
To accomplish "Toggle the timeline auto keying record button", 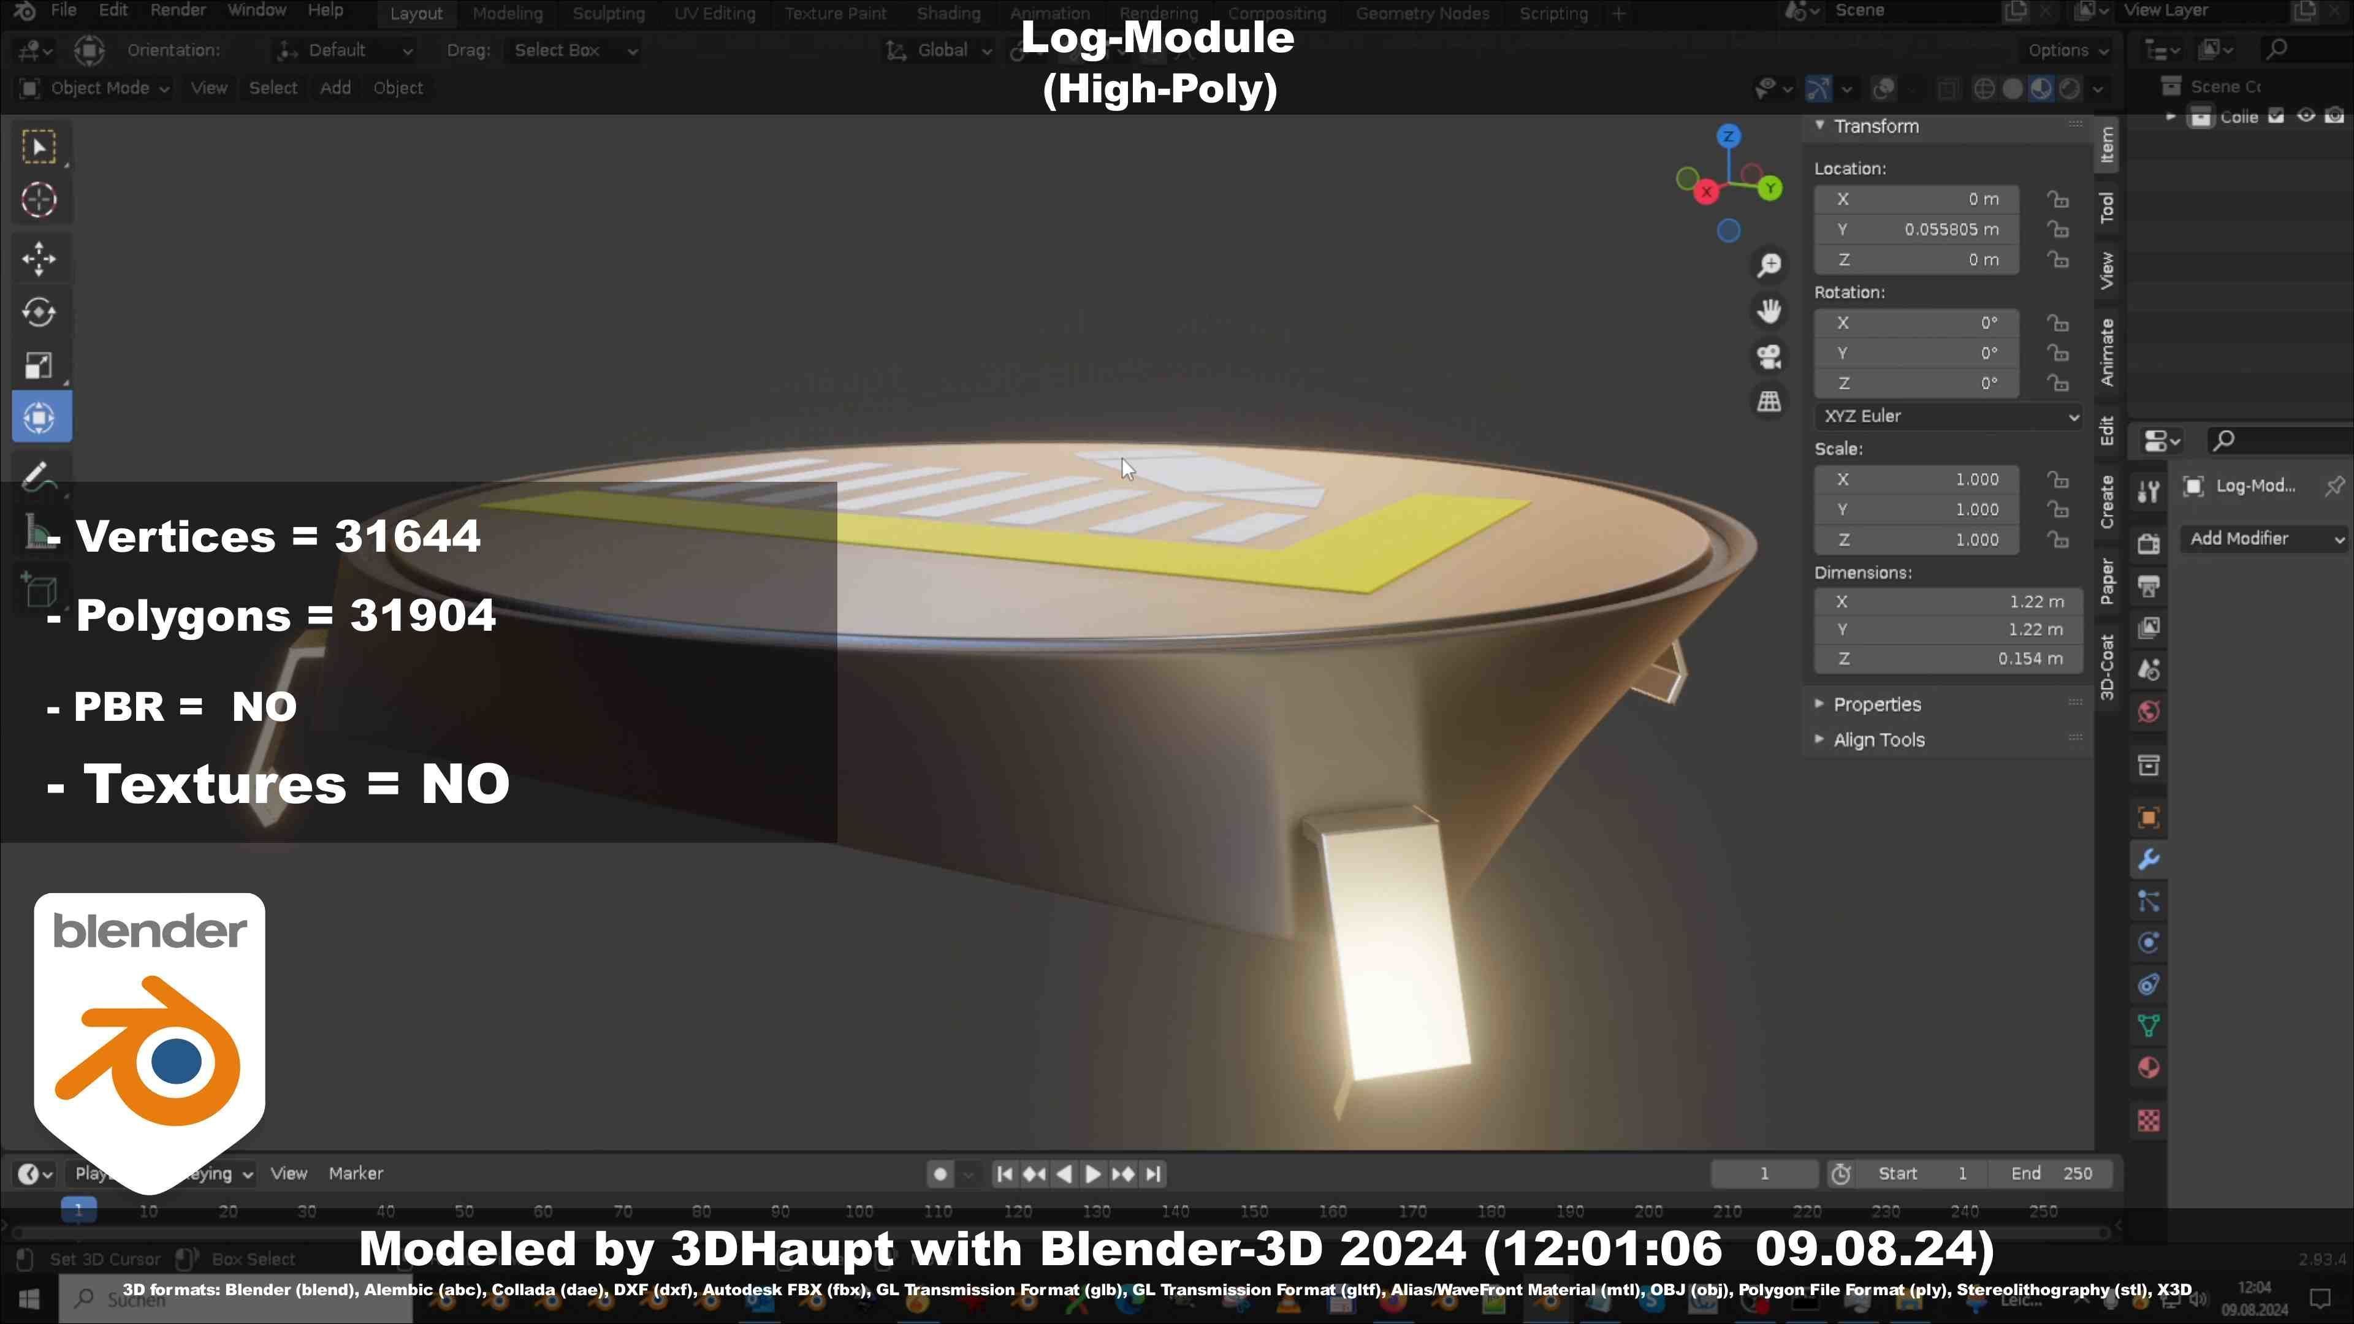I will coord(940,1174).
